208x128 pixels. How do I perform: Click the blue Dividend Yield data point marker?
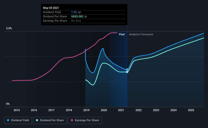[127, 70]
